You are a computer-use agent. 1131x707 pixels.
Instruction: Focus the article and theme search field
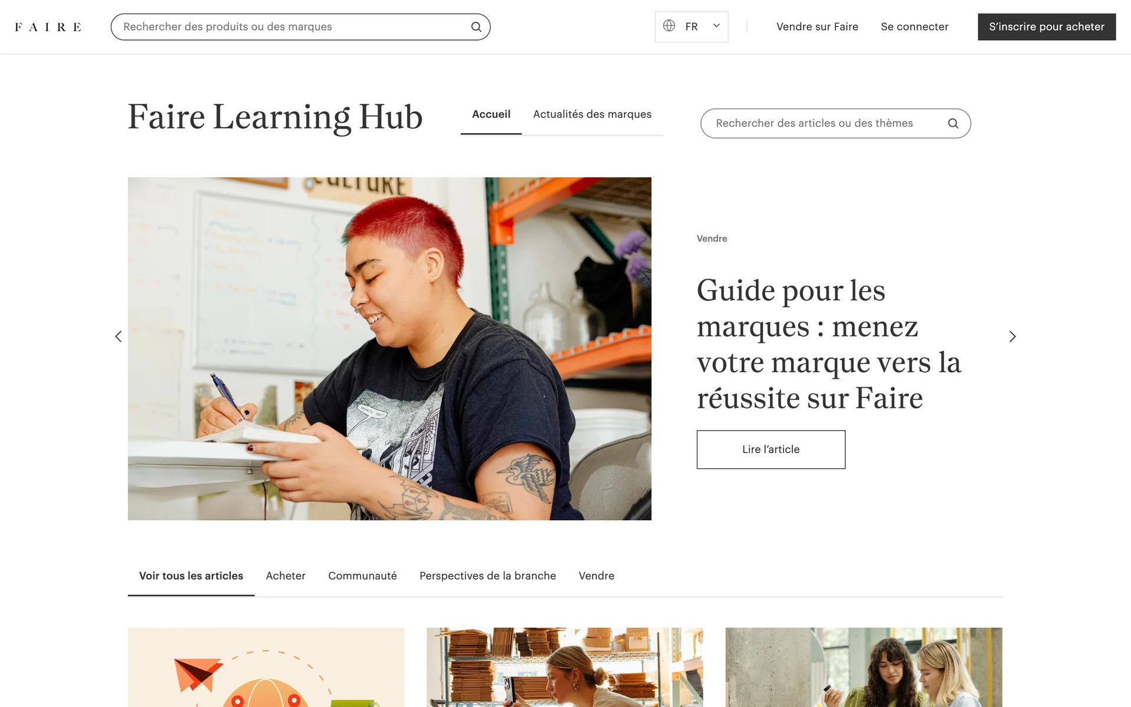835,124
